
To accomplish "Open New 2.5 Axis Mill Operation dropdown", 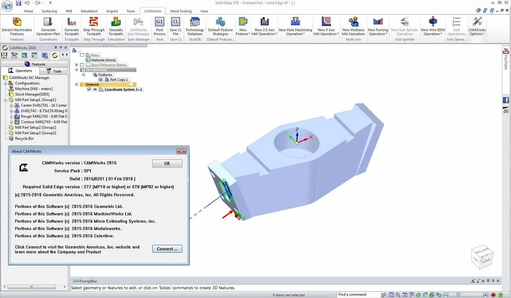I will point(264,26).
